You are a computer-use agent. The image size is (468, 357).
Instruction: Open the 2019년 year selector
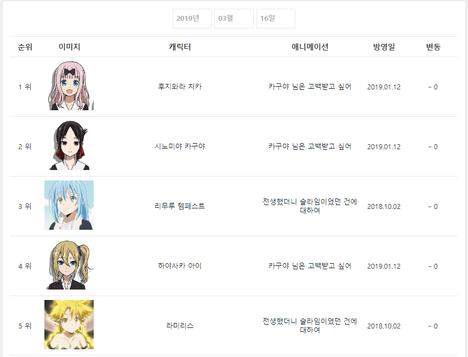192,19
